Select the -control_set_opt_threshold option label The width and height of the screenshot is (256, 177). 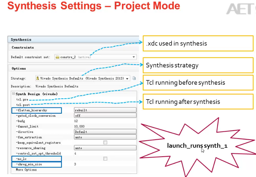pos(38,153)
